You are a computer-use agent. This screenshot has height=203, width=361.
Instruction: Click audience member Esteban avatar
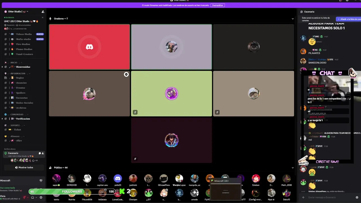point(256,178)
